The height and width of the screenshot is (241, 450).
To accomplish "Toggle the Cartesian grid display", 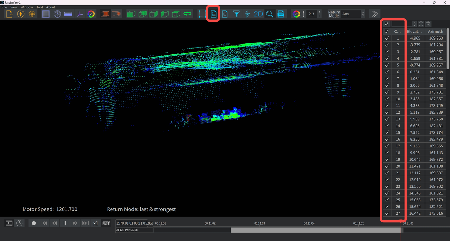I will pos(46,14).
